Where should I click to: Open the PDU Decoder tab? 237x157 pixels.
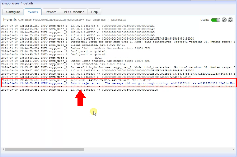73,12
